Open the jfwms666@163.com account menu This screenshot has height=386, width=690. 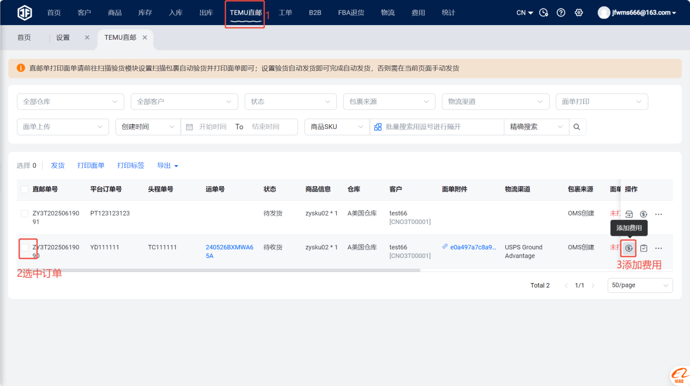pyautogui.click(x=644, y=13)
